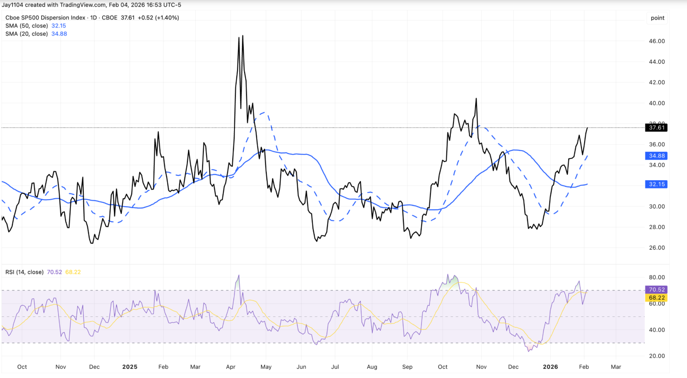The image size is (687, 378).
Task: Click the Oct label on the time axis
Action: pos(22,366)
